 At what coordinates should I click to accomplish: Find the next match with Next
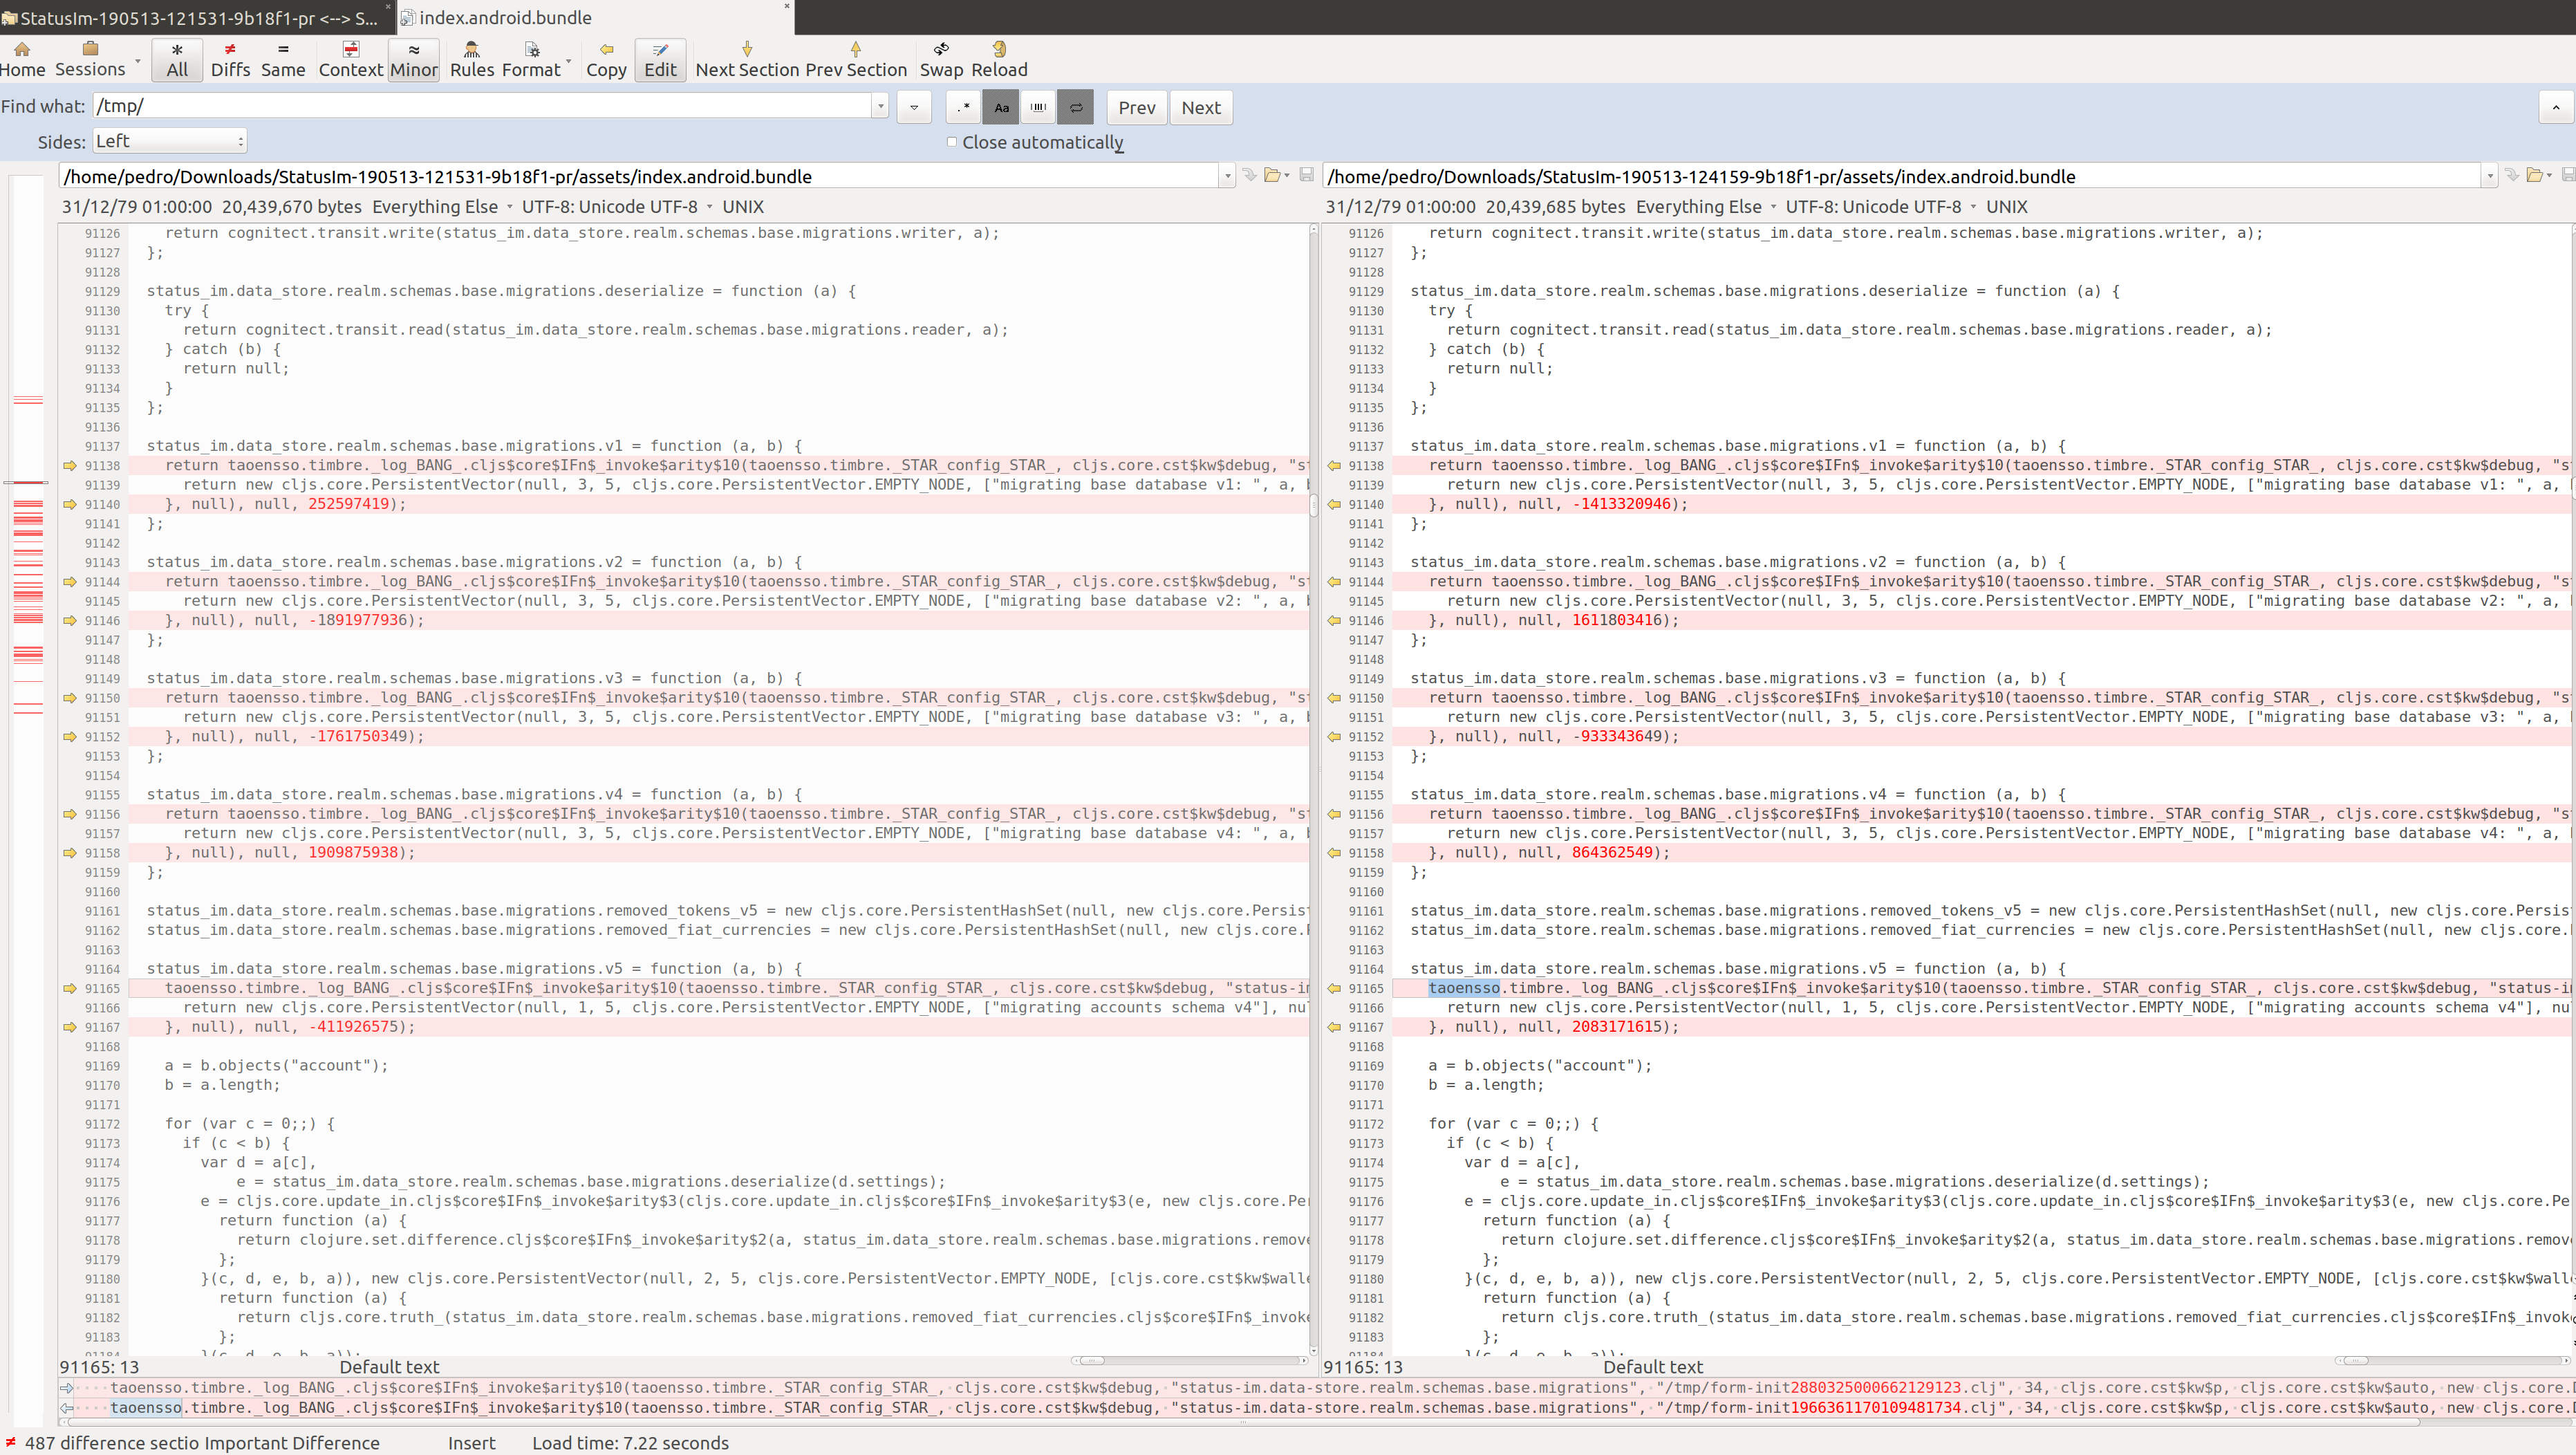(x=1201, y=107)
